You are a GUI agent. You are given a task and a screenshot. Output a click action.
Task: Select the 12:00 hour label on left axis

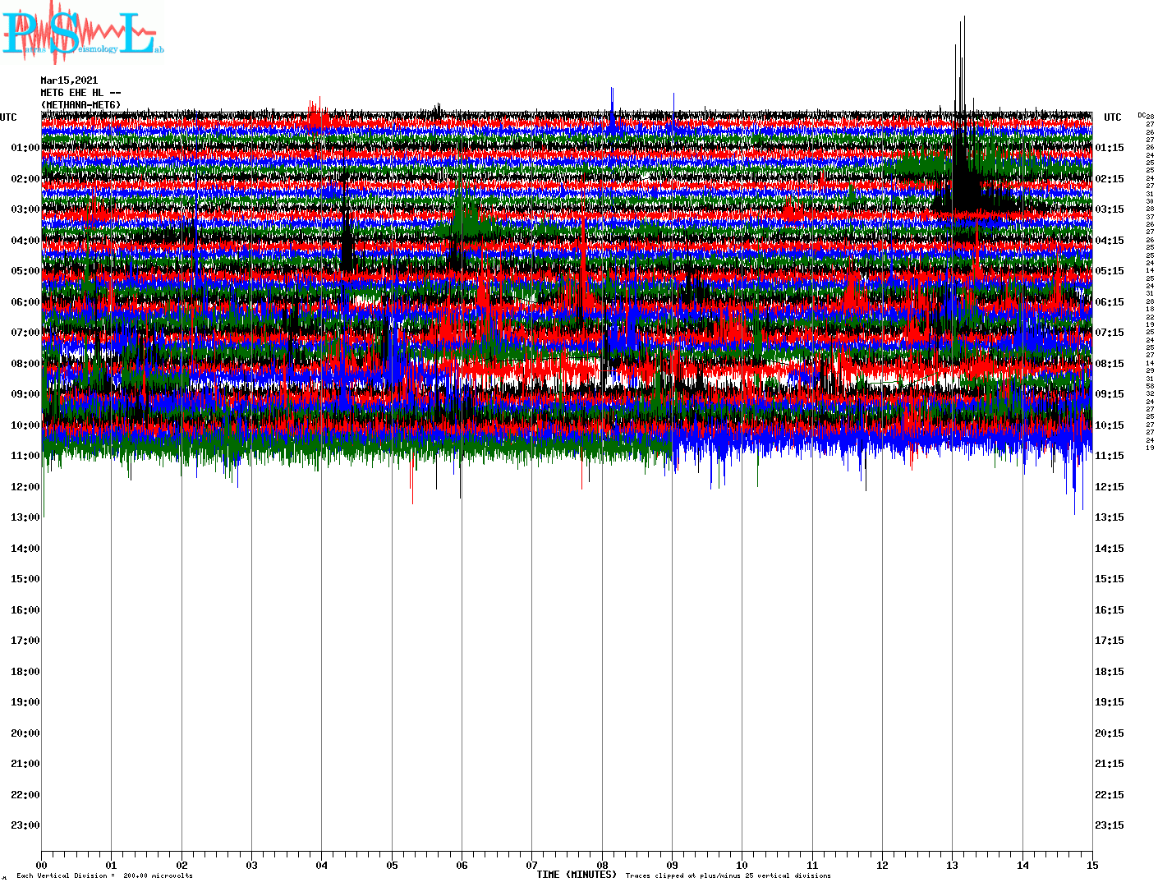[x=25, y=487]
